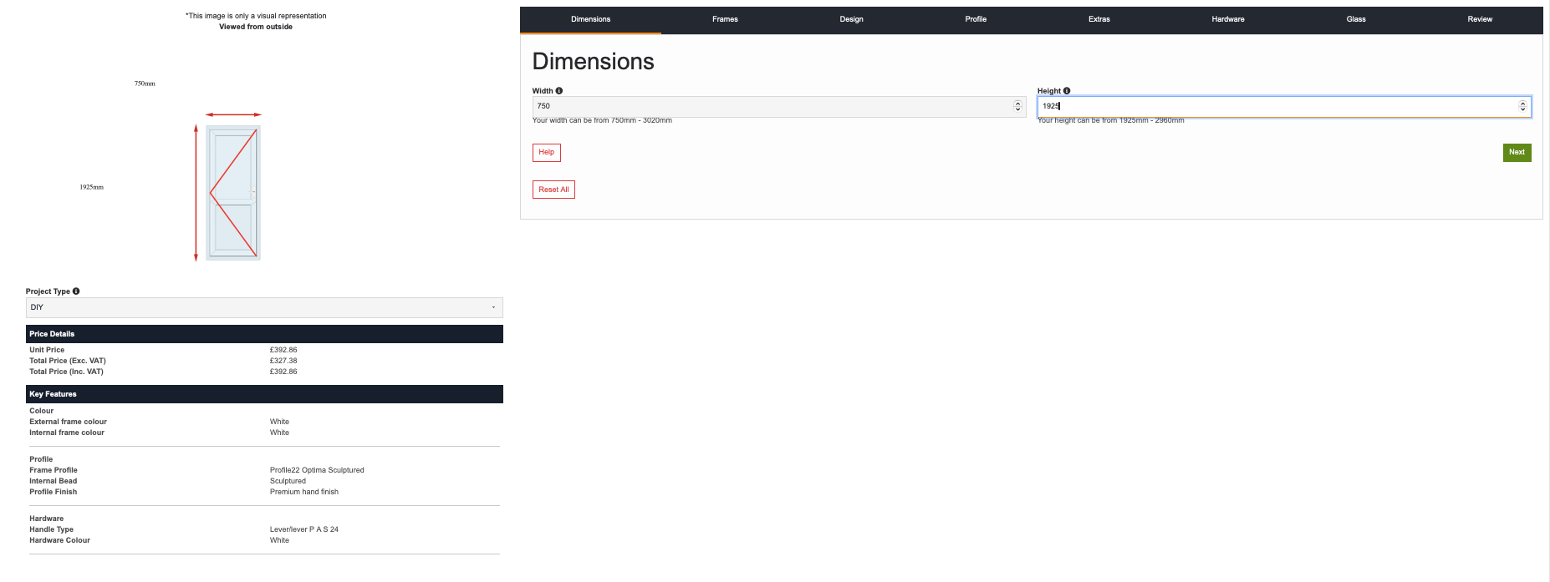
Task: Click the Help button
Action: pos(547,152)
